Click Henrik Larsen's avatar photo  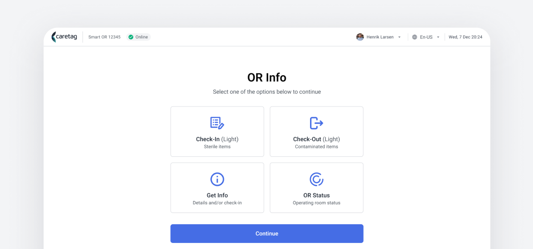coord(360,37)
